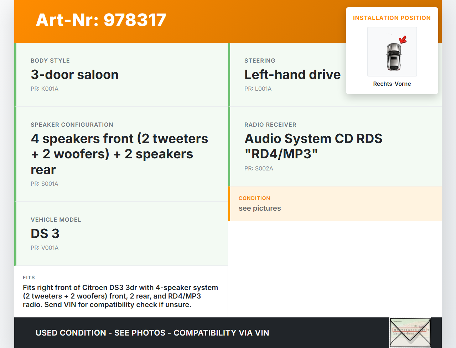Click the SPEAKER CONFIGURATION label
The width and height of the screenshot is (456, 348).
click(72, 125)
